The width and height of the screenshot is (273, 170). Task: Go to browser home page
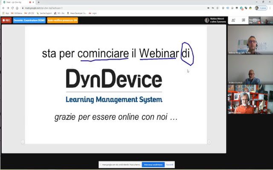[x=17, y=8]
